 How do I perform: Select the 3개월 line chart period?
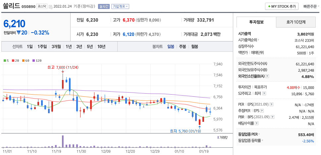[56, 46]
